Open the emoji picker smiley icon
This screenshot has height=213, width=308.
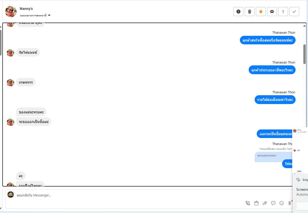(282, 203)
